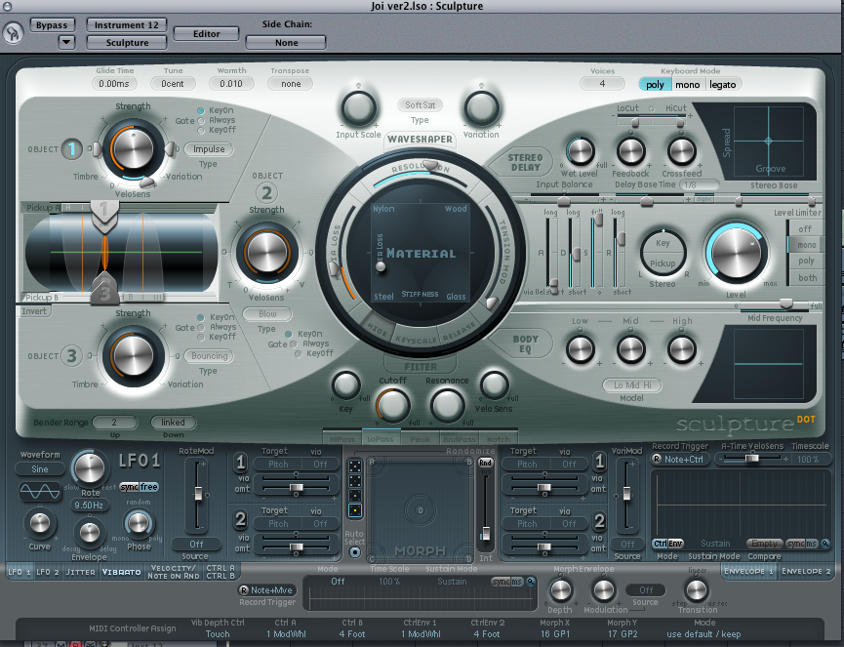
Task: Click the Filter Key knob
Action: pyautogui.click(x=346, y=385)
